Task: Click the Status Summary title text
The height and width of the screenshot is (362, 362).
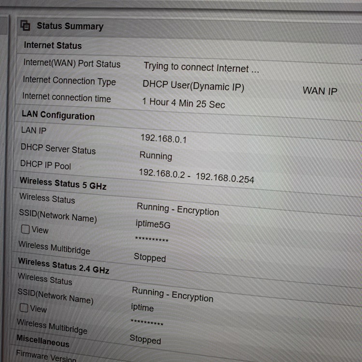Action: pyautogui.click(x=70, y=26)
